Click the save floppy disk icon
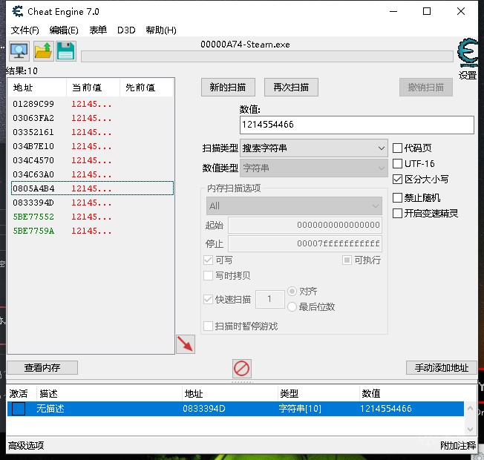This screenshot has height=460, width=484. (66, 51)
